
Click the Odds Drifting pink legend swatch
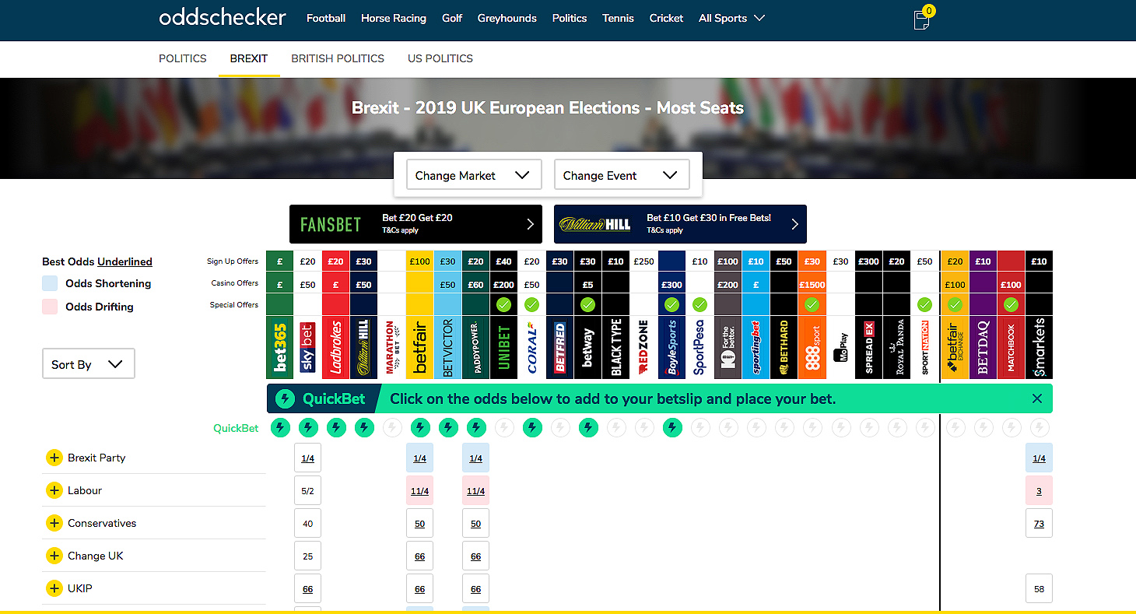50,307
